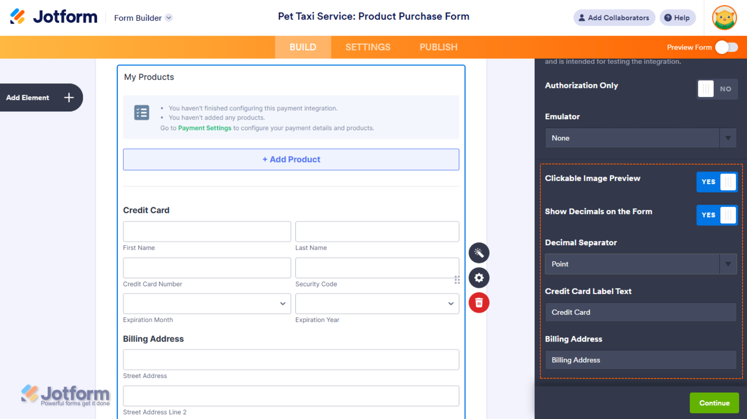Open the Payment Settings link
The width and height of the screenshot is (747, 419).
coord(205,128)
